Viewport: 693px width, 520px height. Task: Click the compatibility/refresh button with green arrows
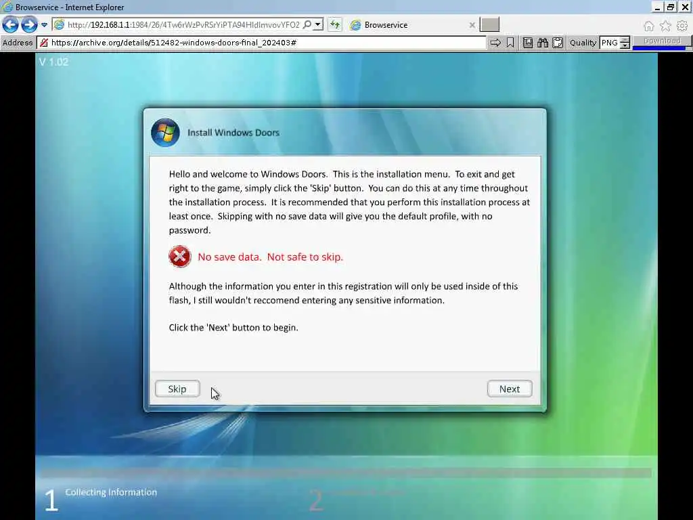click(334, 25)
